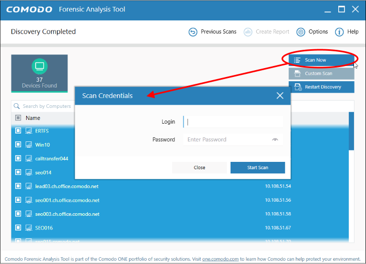Screen dimensions: 366x264
Task: Show password with the eye icon
Action: (275, 140)
